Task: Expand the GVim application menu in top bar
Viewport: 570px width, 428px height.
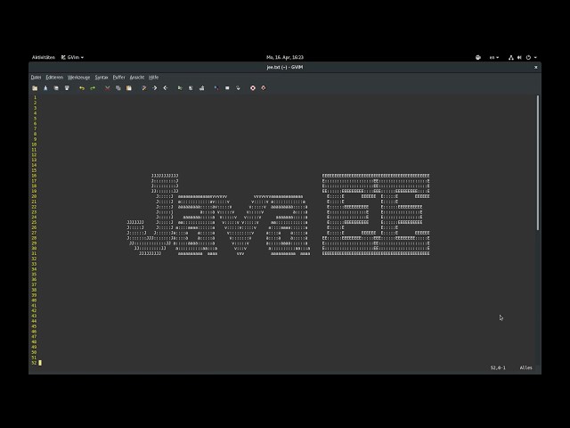Action: pos(72,57)
